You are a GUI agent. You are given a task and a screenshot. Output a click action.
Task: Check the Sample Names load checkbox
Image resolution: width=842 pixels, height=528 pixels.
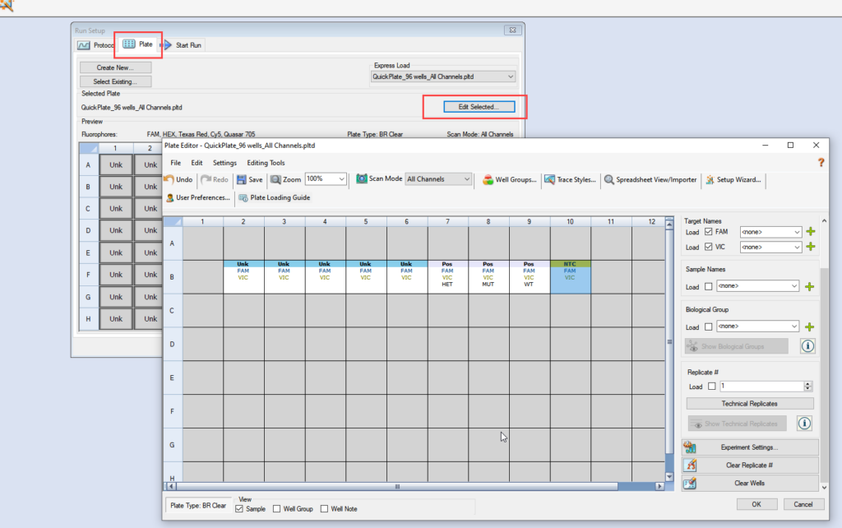[709, 286]
